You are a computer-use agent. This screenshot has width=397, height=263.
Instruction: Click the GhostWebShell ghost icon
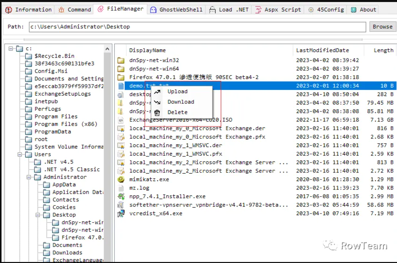(153, 10)
